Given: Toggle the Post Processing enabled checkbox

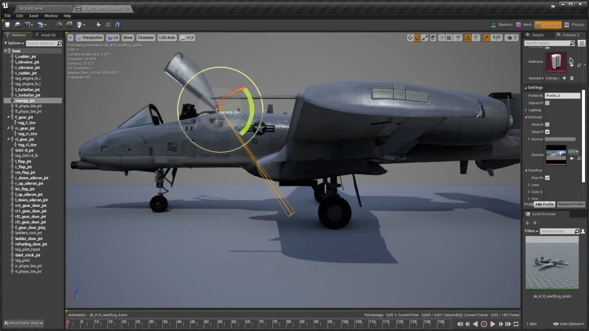Looking at the screenshot, I should [547, 178].
